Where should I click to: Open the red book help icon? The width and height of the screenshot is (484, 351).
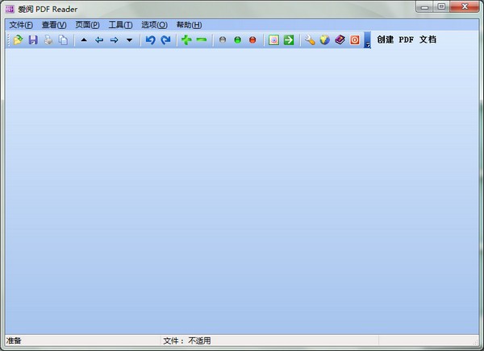pyautogui.click(x=340, y=40)
